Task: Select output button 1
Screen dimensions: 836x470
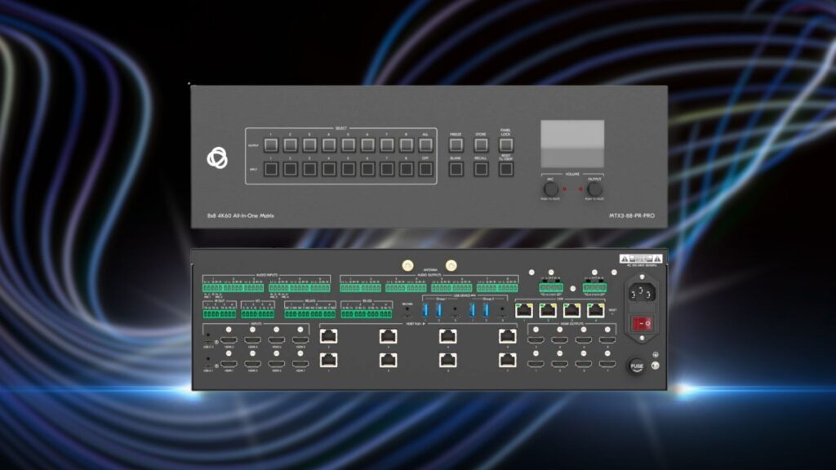Action: click(x=270, y=145)
